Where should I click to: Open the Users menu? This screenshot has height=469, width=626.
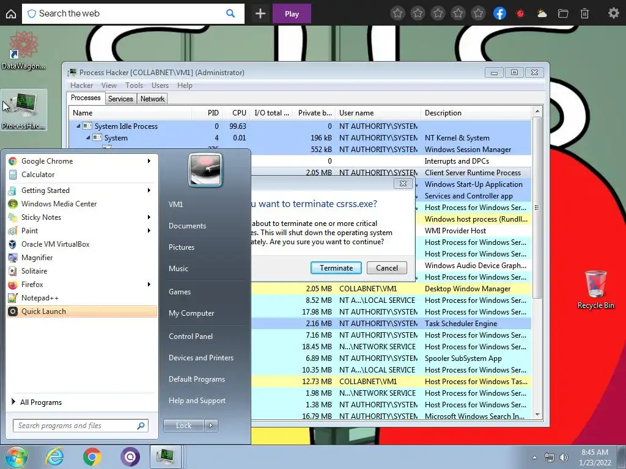click(x=160, y=85)
